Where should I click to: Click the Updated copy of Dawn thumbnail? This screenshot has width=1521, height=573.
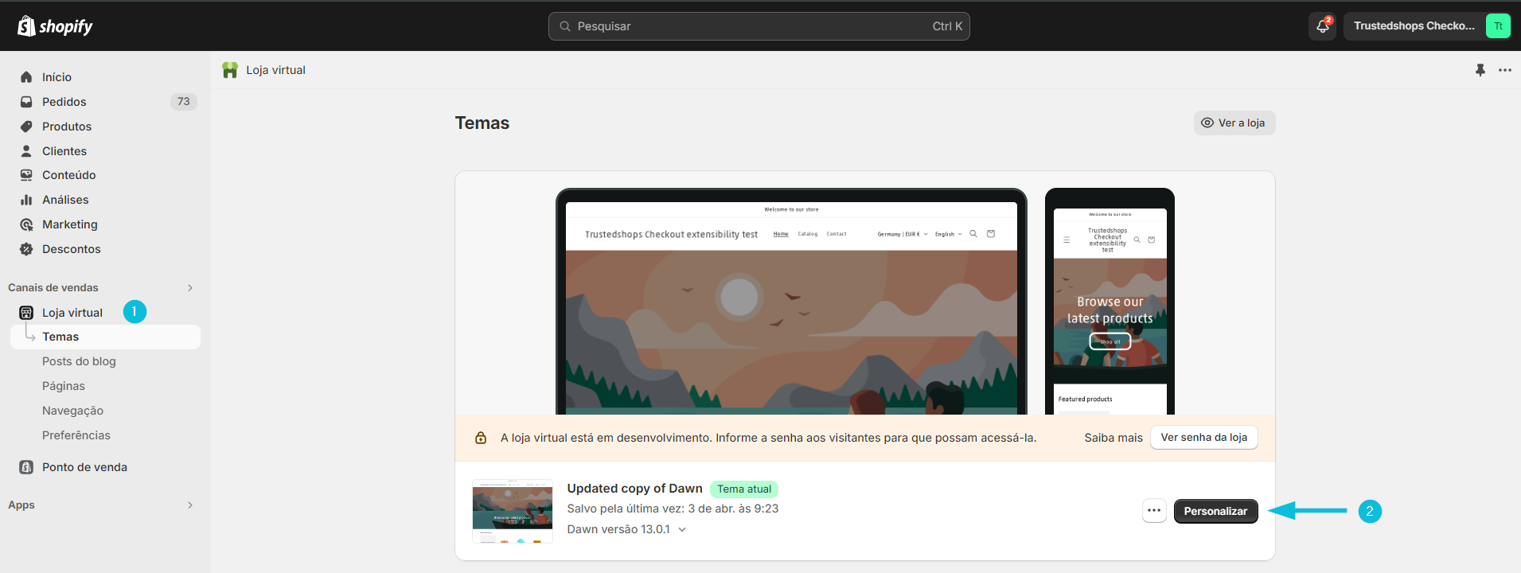click(x=513, y=511)
